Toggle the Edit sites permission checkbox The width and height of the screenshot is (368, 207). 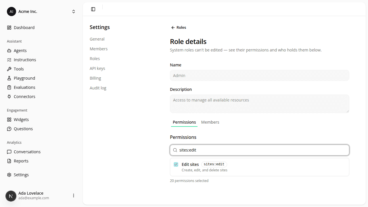[x=176, y=164]
